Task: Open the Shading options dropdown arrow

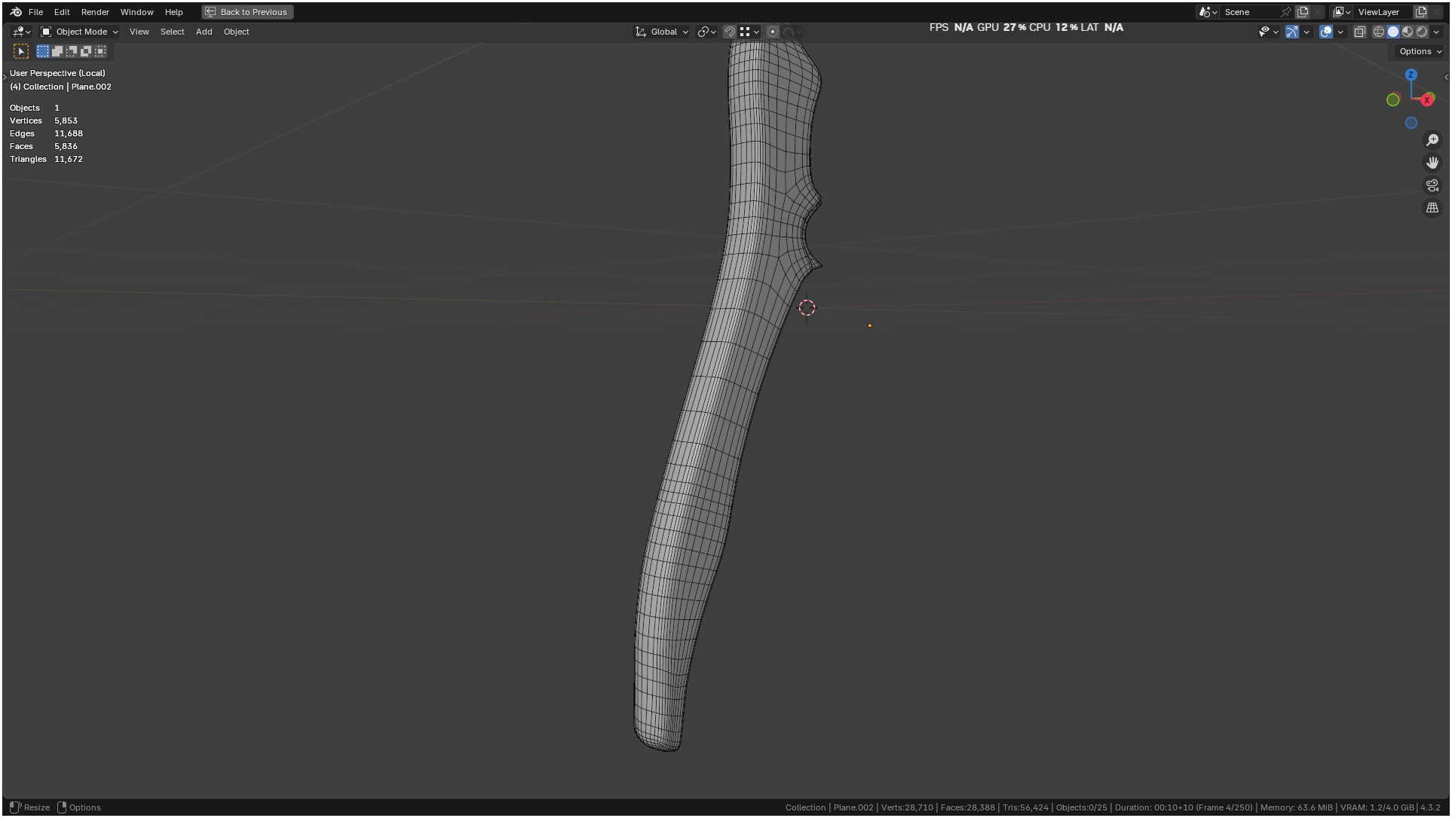Action: tap(1436, 32)
